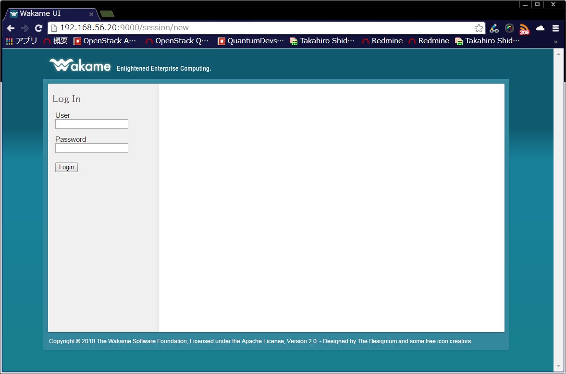Image resolution: width=566 pixels, height=374 pixels.
Task: Click the Wakame logo
Action: click(x=80, y=65)
